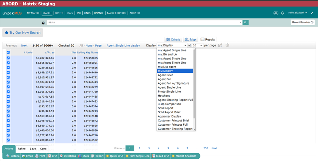Click Agent Single Line display link
Image resolution: width=318 pixels, height=161 pixels.
point(123,46)
